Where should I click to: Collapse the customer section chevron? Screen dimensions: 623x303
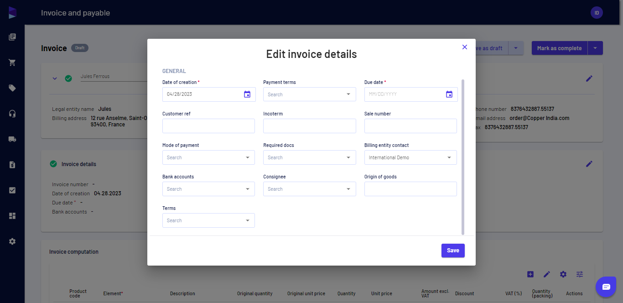click(x=55, y=78)
